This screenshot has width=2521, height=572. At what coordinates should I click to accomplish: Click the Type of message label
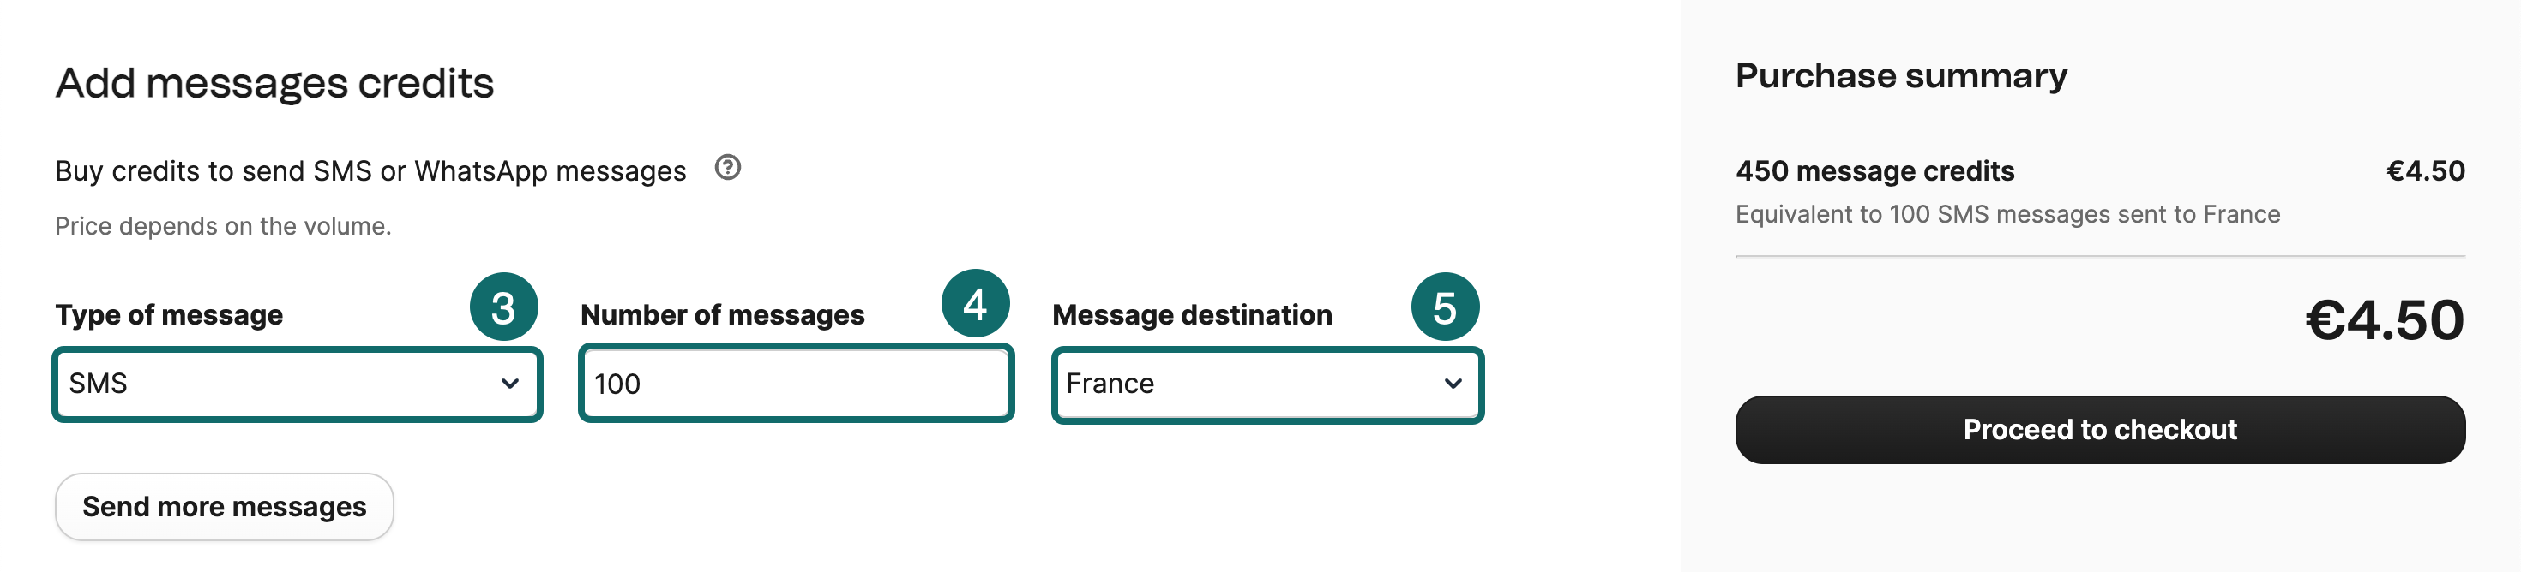pyautogui.click(x=169, y=315)
